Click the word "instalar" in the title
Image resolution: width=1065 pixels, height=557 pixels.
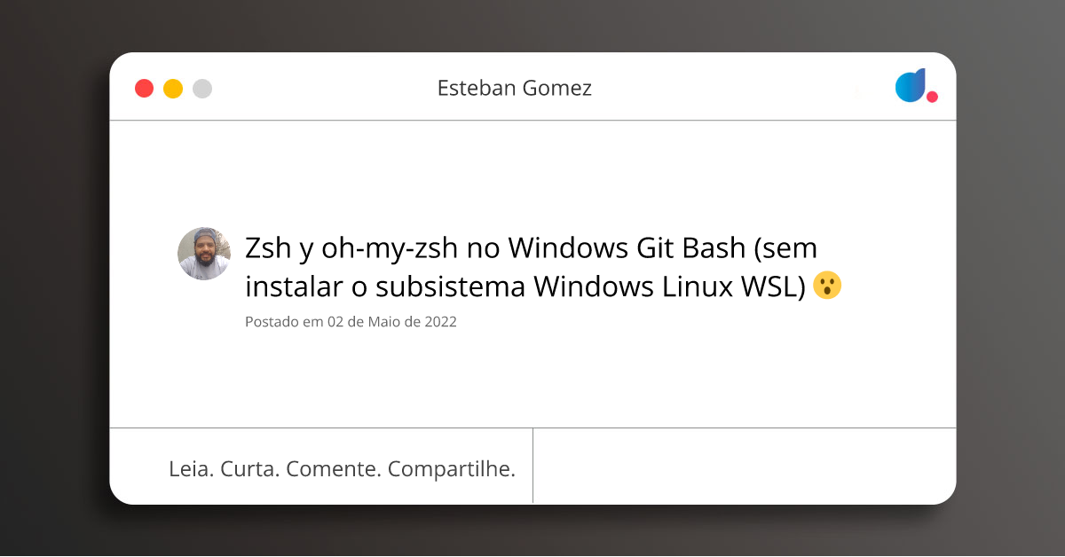[294, 287]
